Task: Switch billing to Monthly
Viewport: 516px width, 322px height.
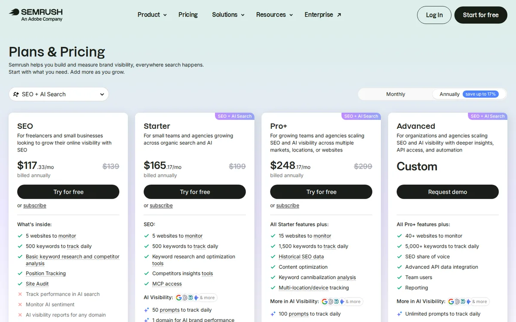Action: (396, 94)
